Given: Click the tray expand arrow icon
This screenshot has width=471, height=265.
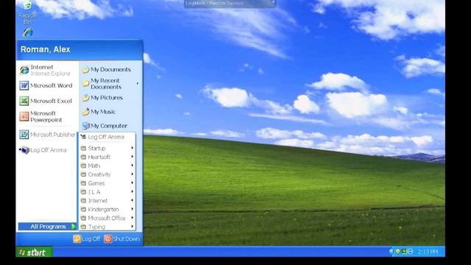Looking at the screenshot, I should coord(392,251).
